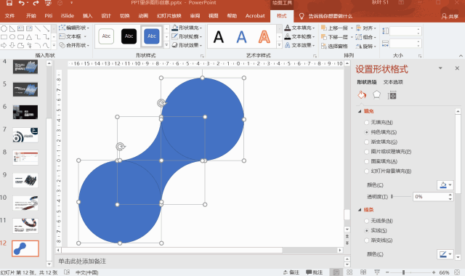
Task: Select 图片或纹理填充 picture fill option
Action: point(366,152)
